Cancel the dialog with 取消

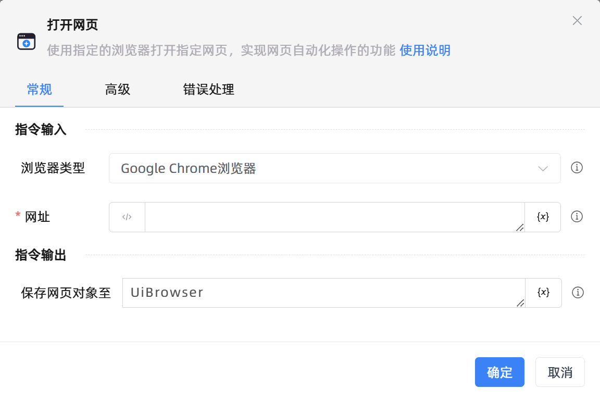(560, 372)
